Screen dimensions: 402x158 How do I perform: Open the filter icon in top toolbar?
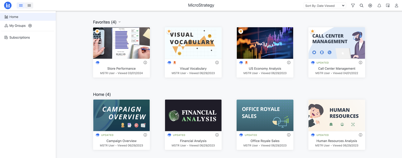point(353,6)
